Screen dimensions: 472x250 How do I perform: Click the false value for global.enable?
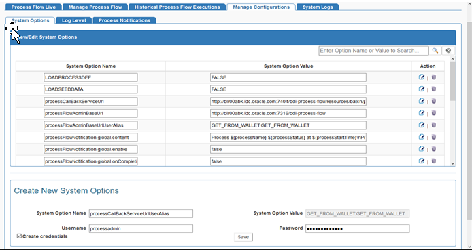[288, 149]
